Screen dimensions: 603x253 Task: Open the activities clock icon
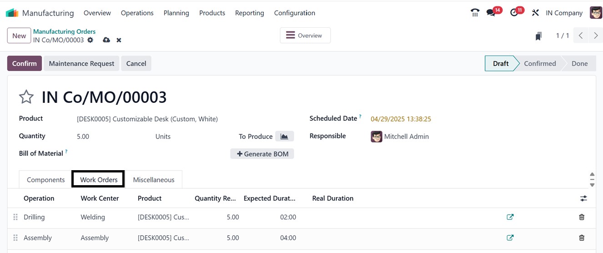click(x=514, y=13)
